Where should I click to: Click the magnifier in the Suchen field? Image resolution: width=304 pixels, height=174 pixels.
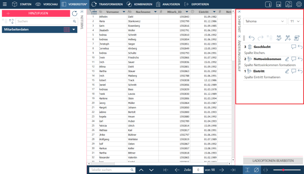pyautogui.click(x=74, y=21)
